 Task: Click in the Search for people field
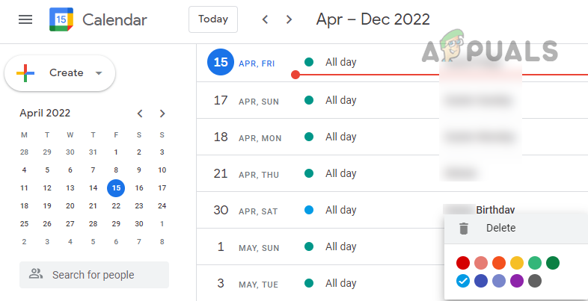click(94, 275)
